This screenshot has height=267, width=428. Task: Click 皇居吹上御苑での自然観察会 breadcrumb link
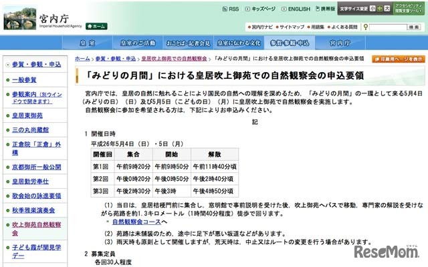point(174,59)
